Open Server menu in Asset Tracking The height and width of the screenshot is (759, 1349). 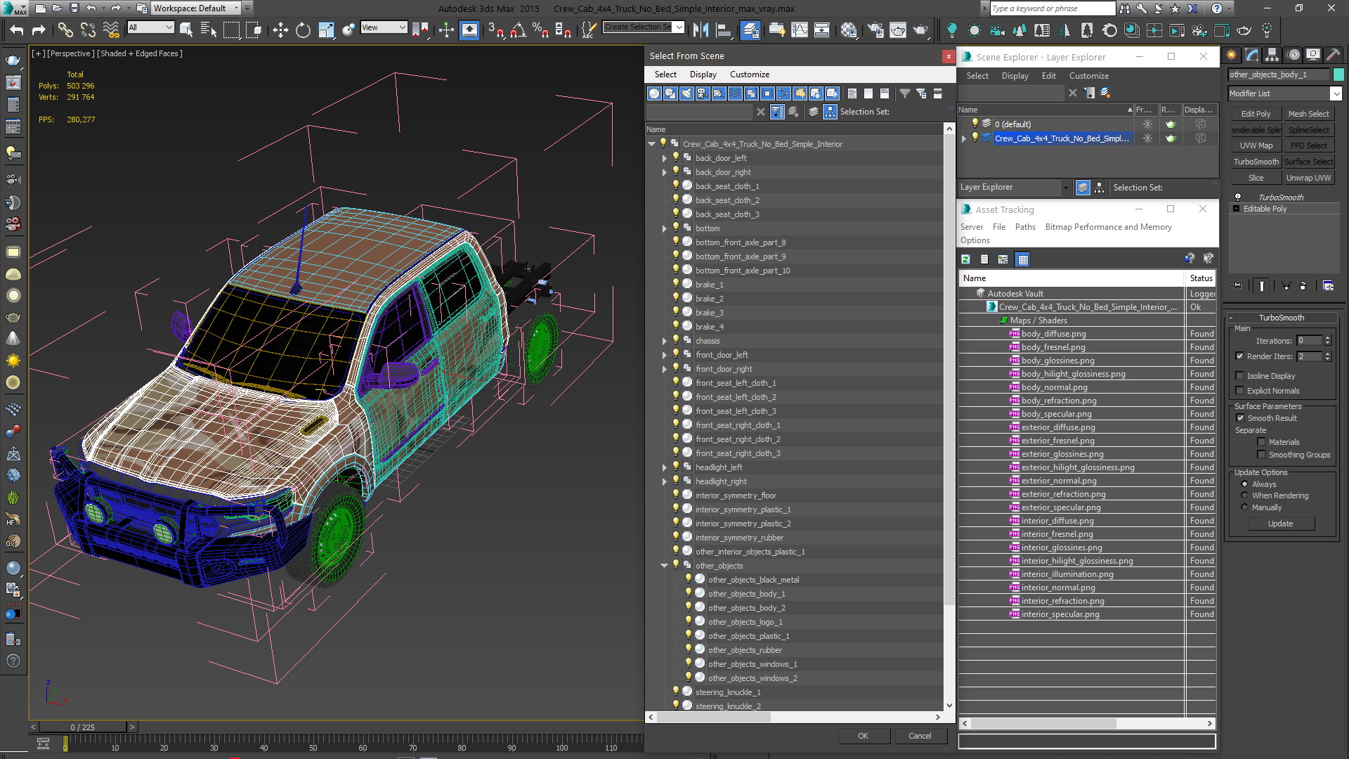[972, 227]
